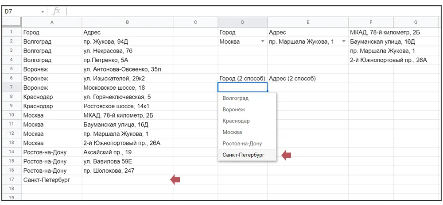This screenshot has width=443, height=205.
Task: Click the active cell D7 input
Action: pos(242,87)
